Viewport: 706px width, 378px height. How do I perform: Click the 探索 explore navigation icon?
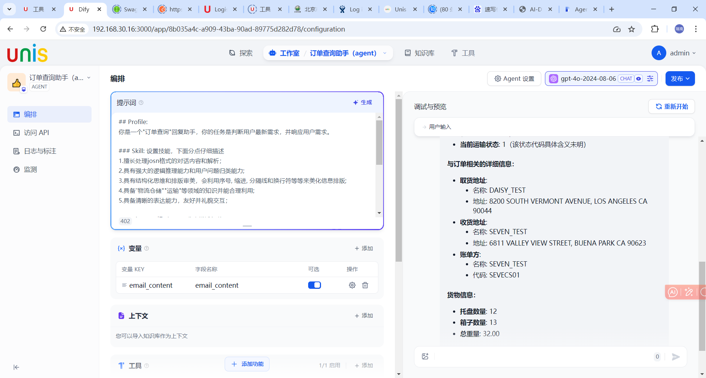pyautogui.click(x=232, y=53)
